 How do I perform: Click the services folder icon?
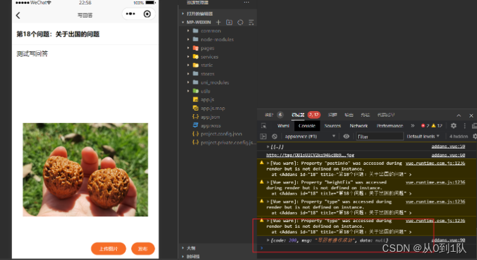[196, 57]
